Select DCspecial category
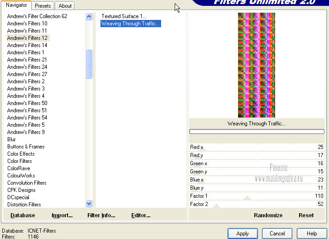 tap(18, 197)
